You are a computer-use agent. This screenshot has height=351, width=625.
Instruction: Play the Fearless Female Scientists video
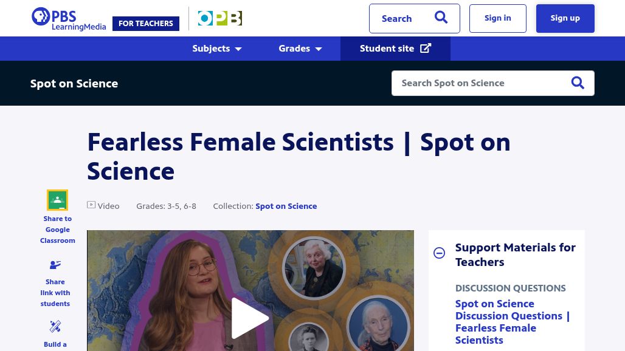[250, 318]
